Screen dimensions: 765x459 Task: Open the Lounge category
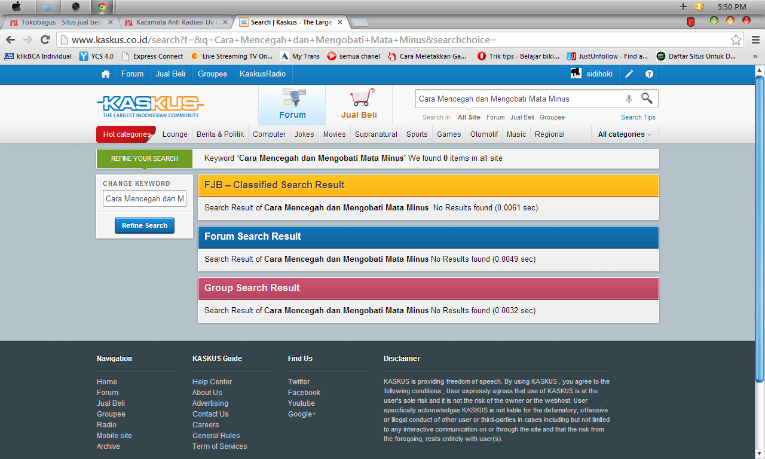click(175, 134)
